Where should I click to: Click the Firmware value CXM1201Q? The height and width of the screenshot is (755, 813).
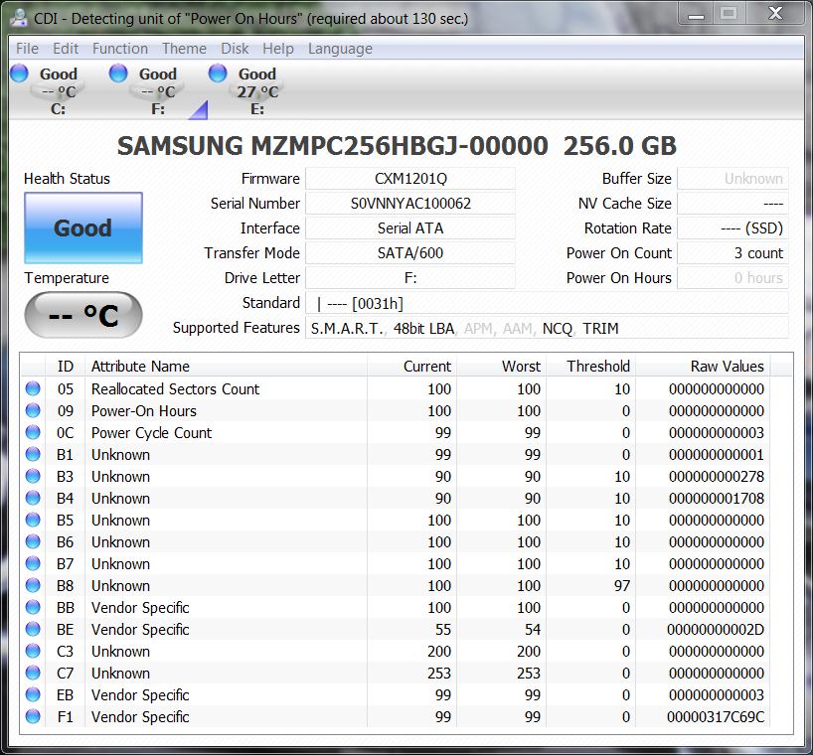410,179
